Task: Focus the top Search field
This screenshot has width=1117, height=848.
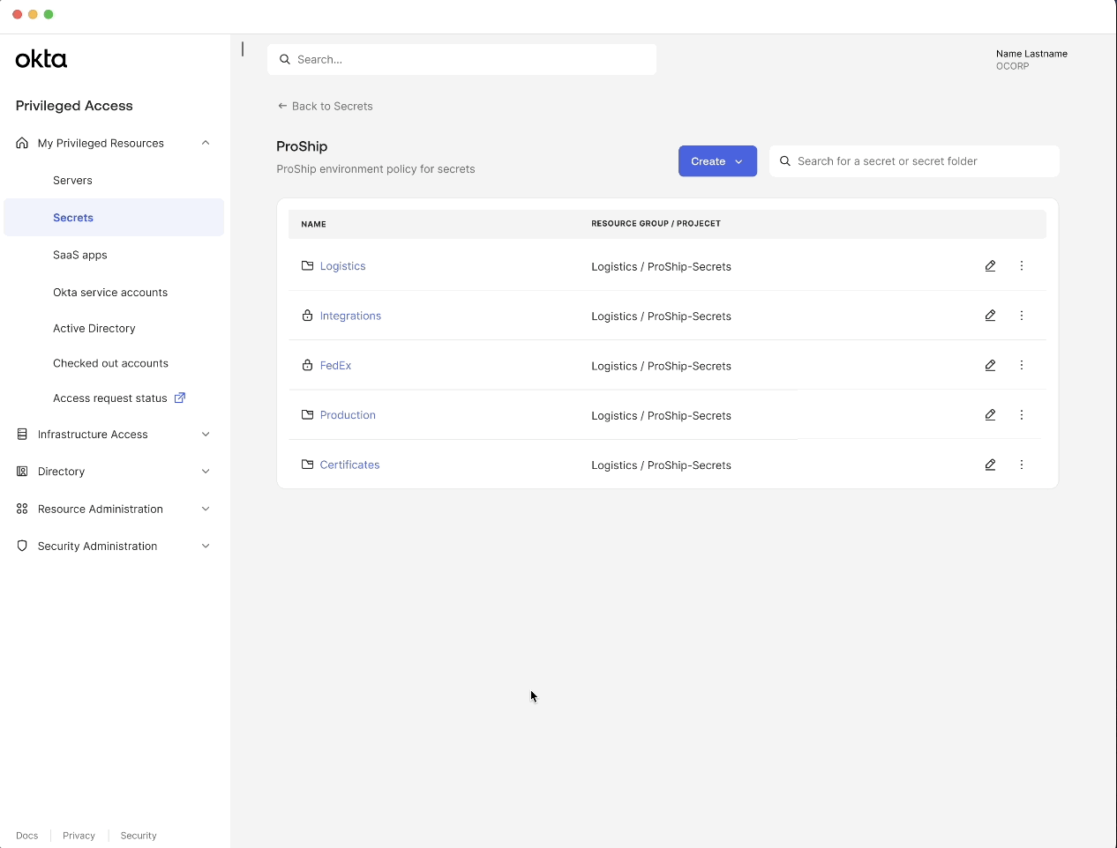Action: [461, 60]
